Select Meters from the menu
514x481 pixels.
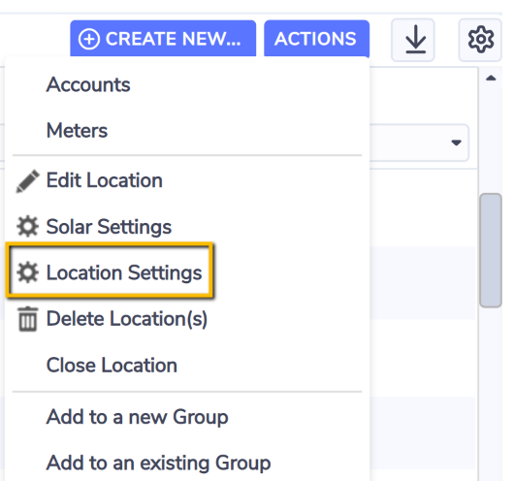coord(77,131)
